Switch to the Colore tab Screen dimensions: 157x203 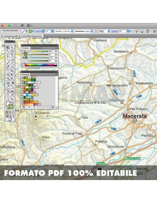pyautogui.click(x=26, y=48)
